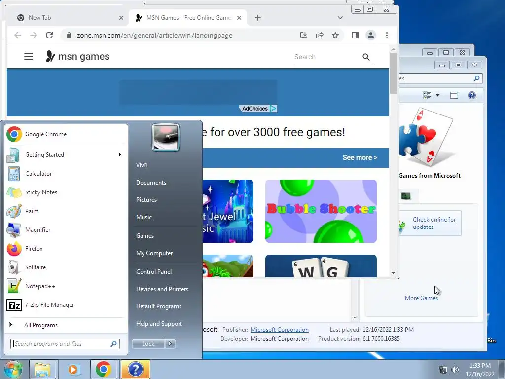Viewport: 505px width, 379px height.
Task: Open VM1 user folder
Action: [x=142, y=165]
